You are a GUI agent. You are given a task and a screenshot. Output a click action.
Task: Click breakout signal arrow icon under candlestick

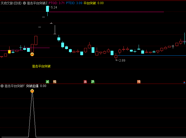[x=32, y=54]
